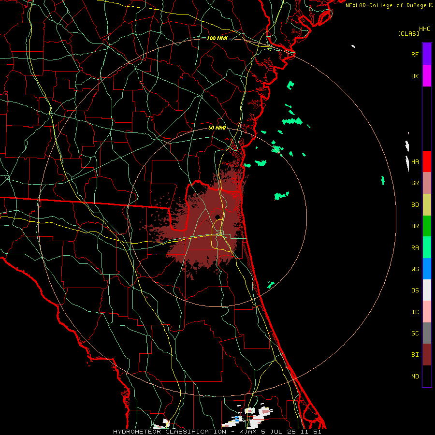
Task: Click the UK legend label
Action: [x=415, y=76]
